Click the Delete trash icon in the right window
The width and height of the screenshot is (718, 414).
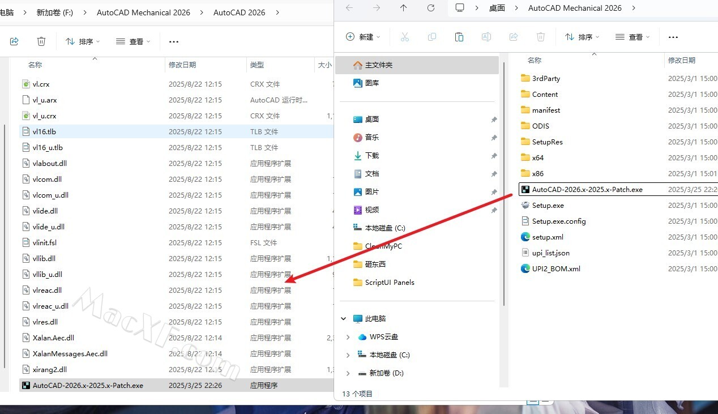tap(541, 37)
